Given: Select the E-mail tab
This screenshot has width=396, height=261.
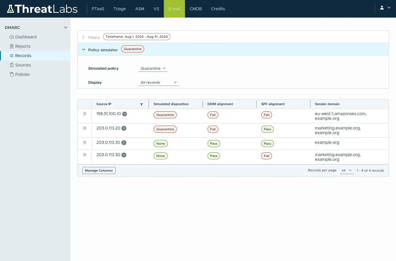Looking at the screenshot, I should (x=174, y=9).
